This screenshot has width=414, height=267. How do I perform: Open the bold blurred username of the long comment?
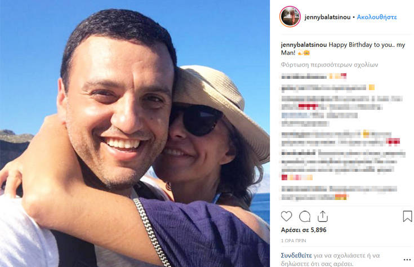(x=299, y=153)
